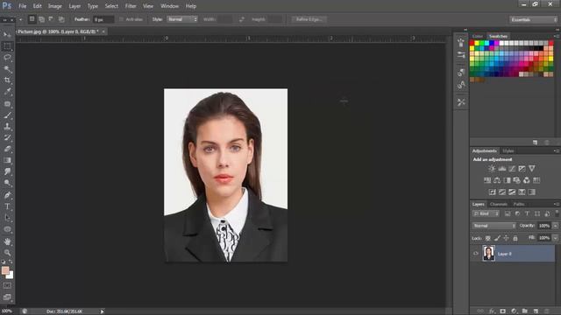Viewport: 561px width, 315px height.
Task: Add a Curves adjustment
Action: [512, 169]
